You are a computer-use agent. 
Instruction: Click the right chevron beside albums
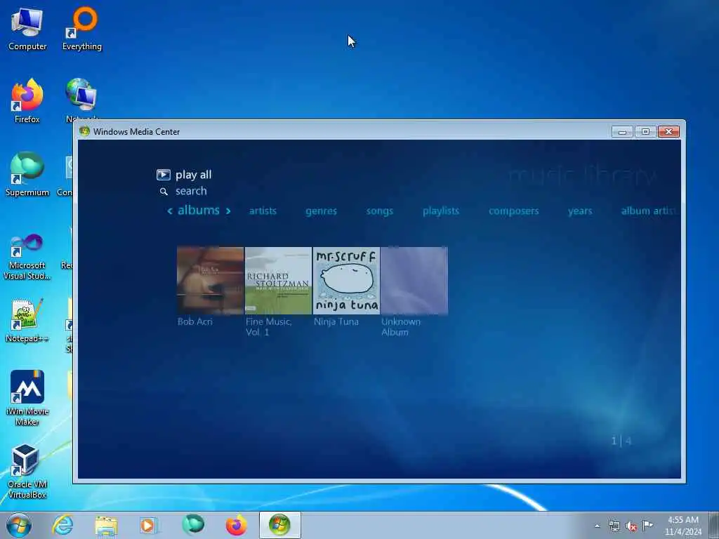(x=228, y=211)
